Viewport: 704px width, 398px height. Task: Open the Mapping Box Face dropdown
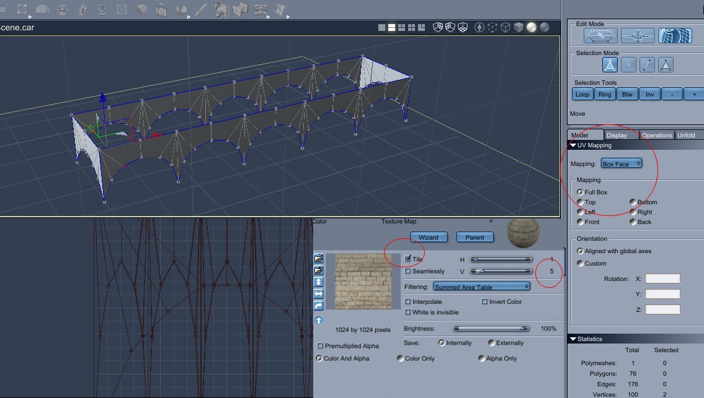point(621,164)
